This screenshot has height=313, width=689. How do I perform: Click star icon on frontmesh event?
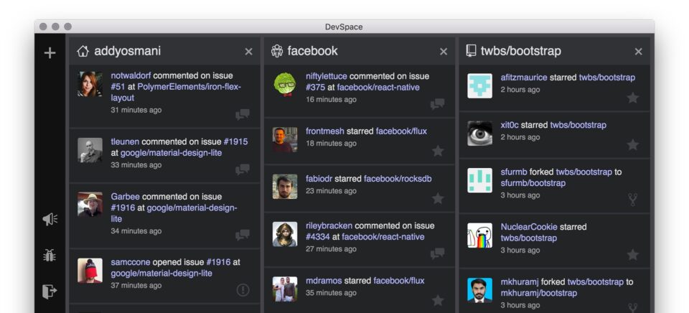point(438,151)
